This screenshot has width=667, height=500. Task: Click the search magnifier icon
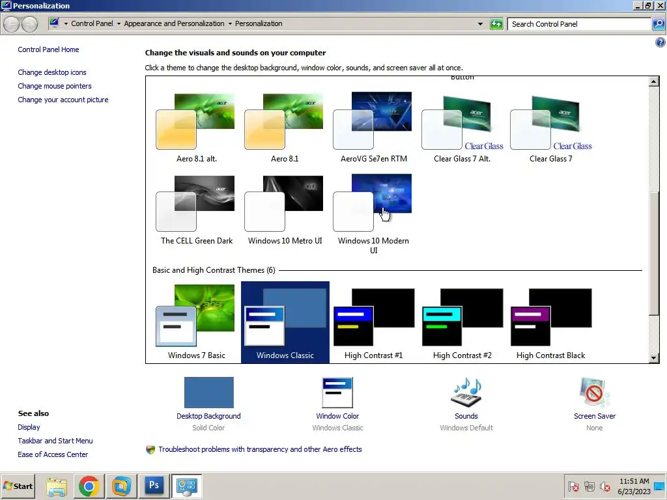658,24
